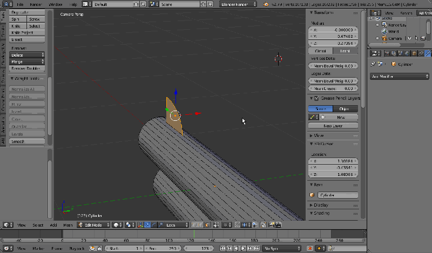
Task: Open the Playback menu in timeline
Action: click(x=77, y=248)
